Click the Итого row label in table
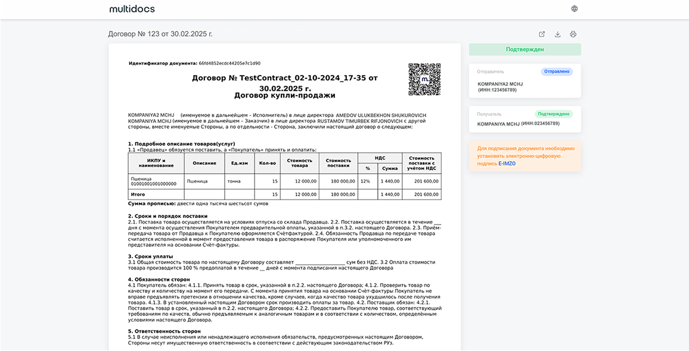The image size is (689, 351). (137, 195)
